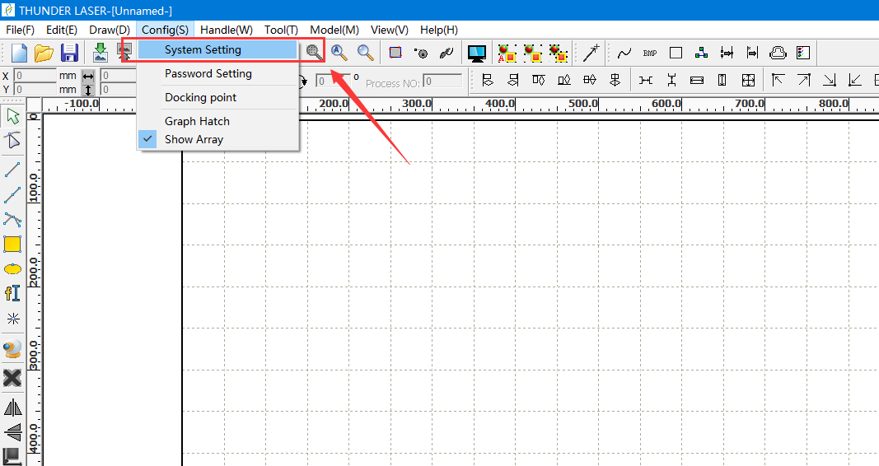
Task: Open the File(F) menu
Action: point(20,30)
